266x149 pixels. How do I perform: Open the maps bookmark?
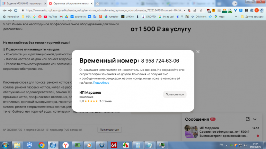click(219, 17)
